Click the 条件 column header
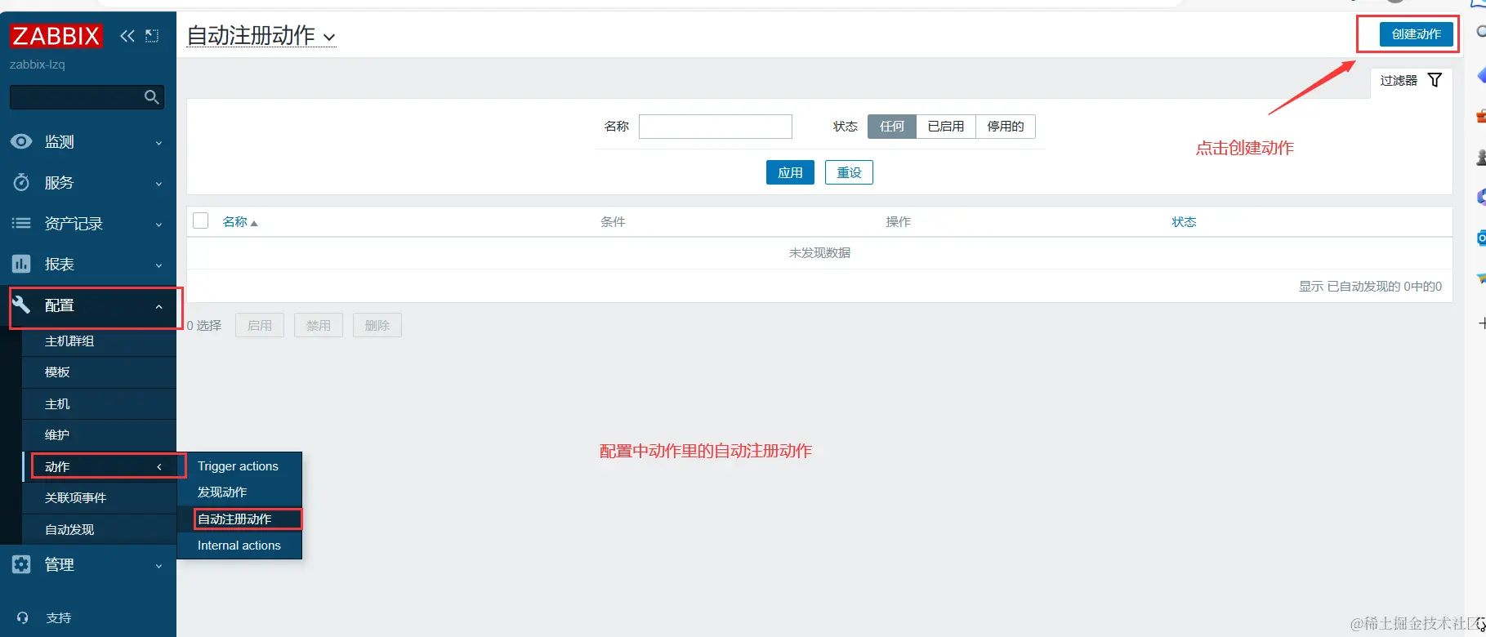Screen dimensions: 1486x637 pyautogui.click(x=613, y=221)
